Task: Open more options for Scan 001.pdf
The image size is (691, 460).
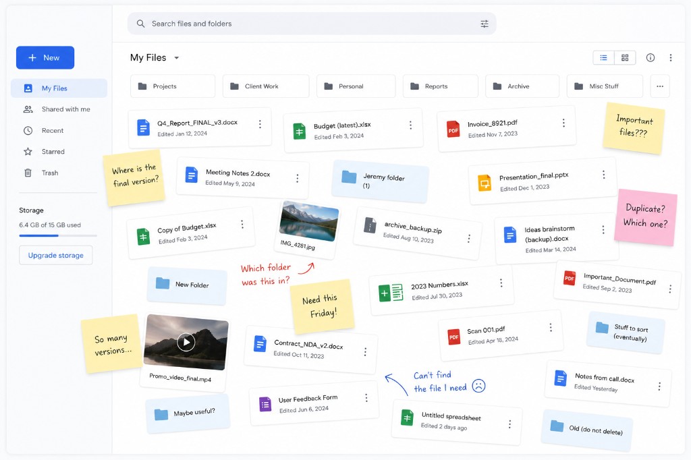Action: point(551,327)
